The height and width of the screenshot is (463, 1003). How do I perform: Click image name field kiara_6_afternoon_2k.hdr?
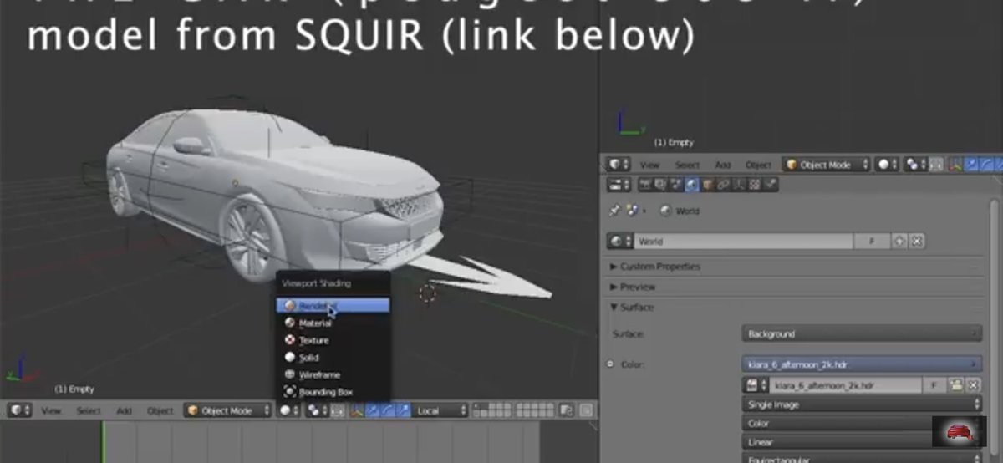point(845,385)
